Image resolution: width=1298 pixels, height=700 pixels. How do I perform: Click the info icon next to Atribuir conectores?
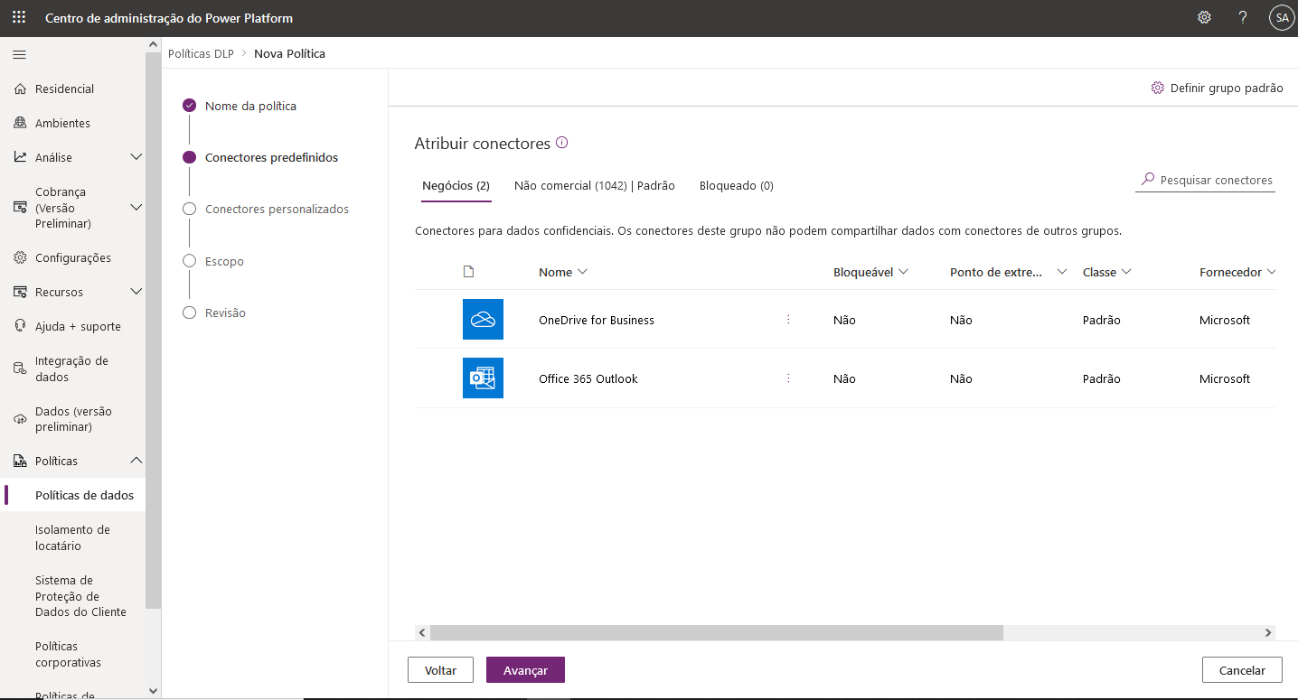point(561,143)
